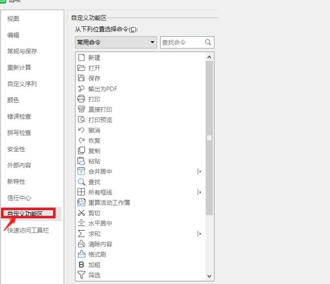Click the 新建 (New) document icon

[x=81, y=58]
